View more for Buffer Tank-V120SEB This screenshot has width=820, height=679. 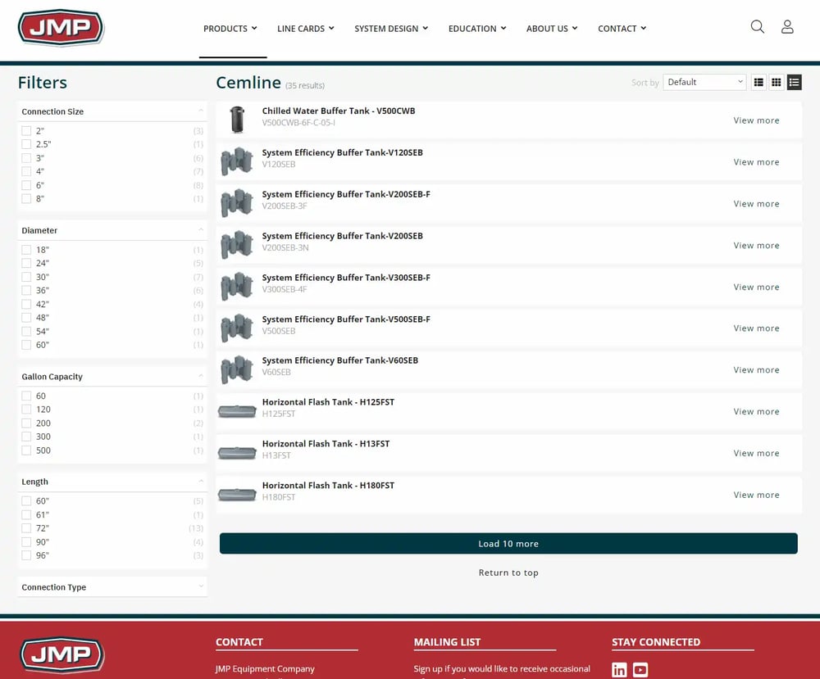(756, 162)
